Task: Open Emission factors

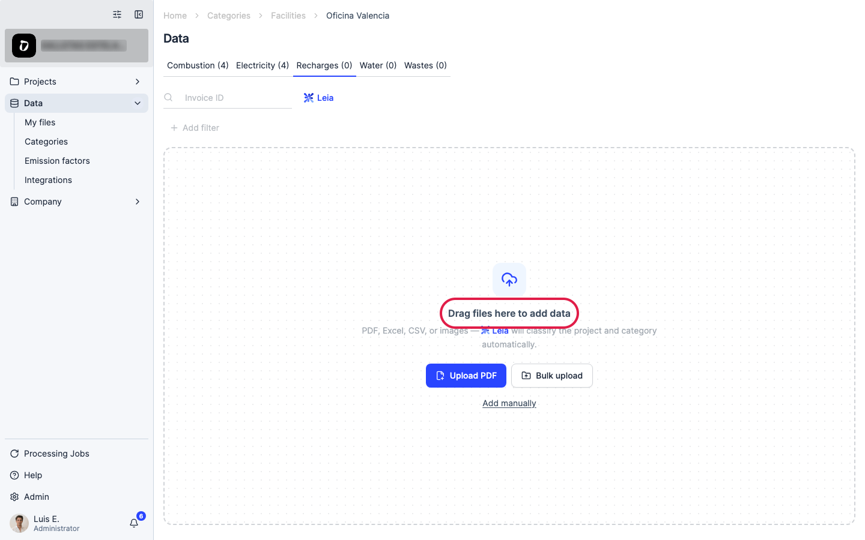Action: [57, 161]
